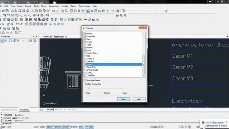Open the Format menu
The image size is (229, 129).
28,6
